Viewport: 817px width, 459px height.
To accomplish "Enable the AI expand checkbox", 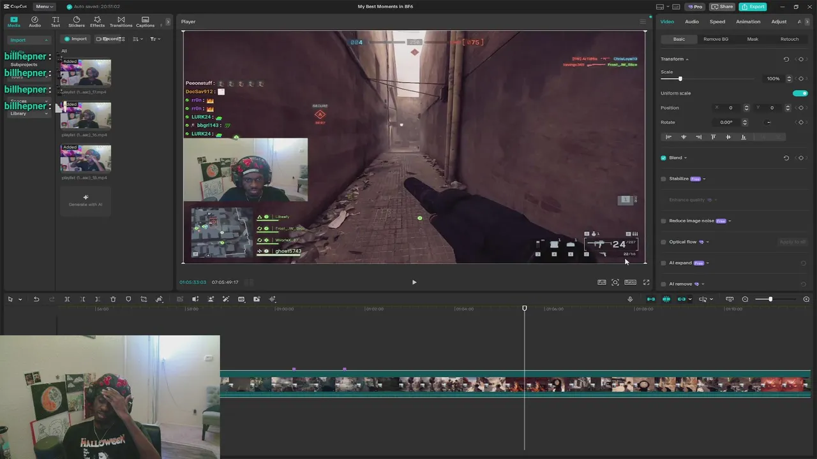I will (664, 263).
